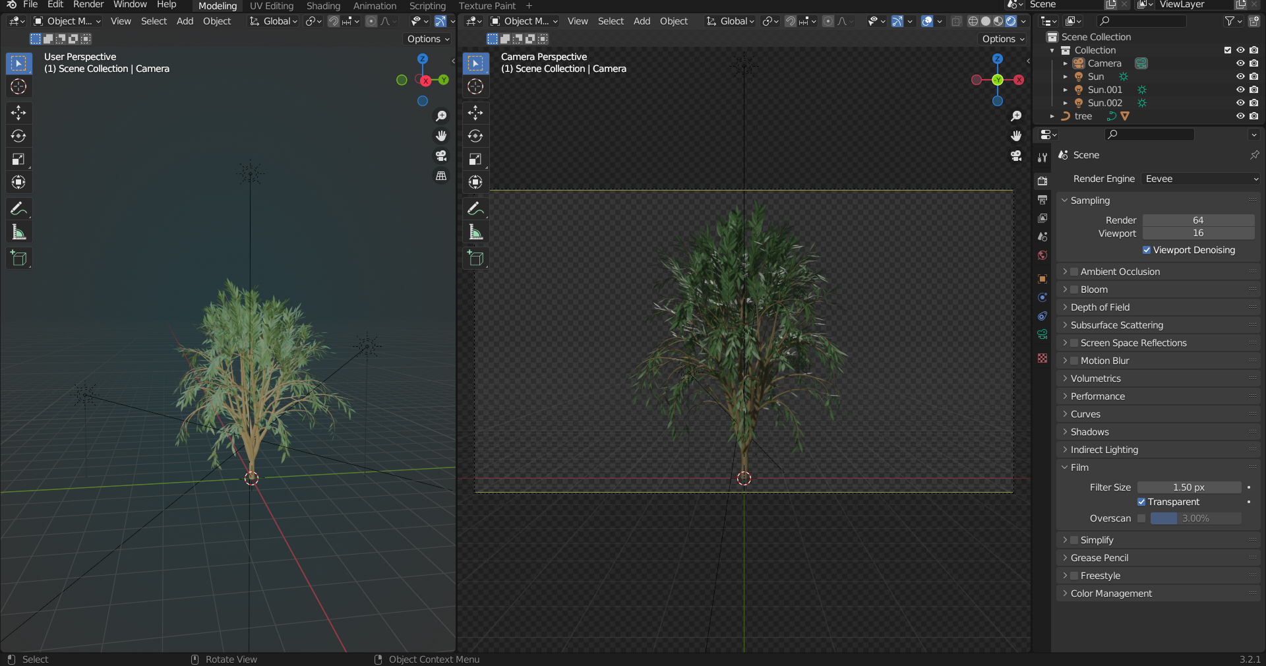The image size is (1266, 666).
Task: Adjust the Filter Size slider
Action: tap(1189, 487)
